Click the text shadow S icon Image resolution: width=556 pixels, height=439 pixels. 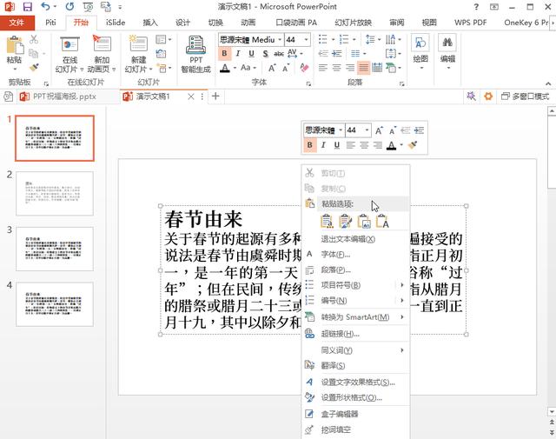pos(265,54)
